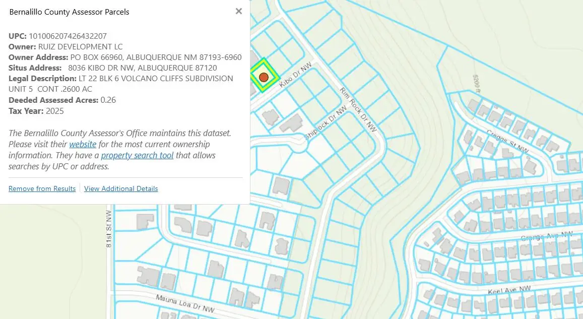Viewport: 583px width, 319px height.
Task: Click the Mauna Loa Dr NW street label
Action: click(x=185, y=303)
